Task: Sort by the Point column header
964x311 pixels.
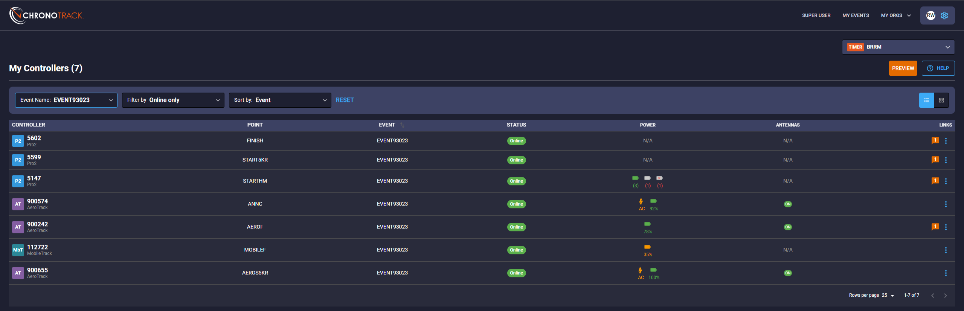Action: (255, 125)
